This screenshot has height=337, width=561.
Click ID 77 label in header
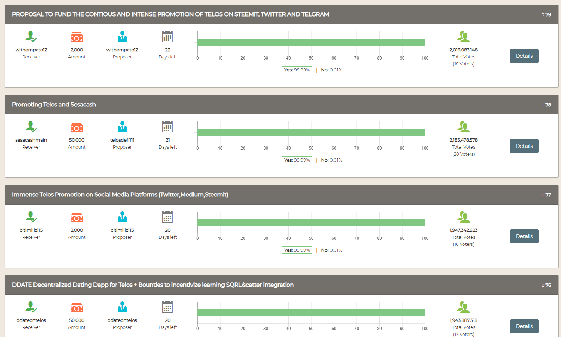pos(545,195)
